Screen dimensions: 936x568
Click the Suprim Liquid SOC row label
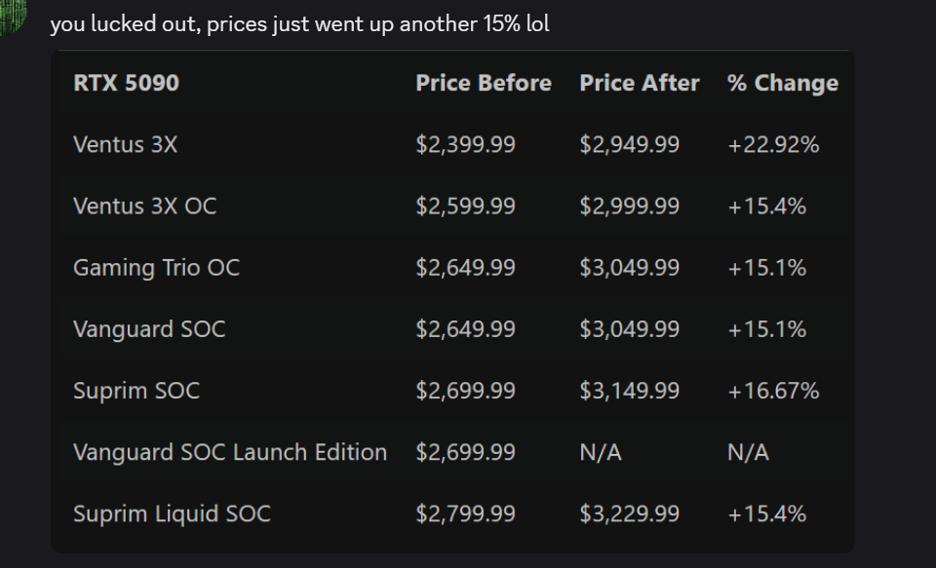172,513
